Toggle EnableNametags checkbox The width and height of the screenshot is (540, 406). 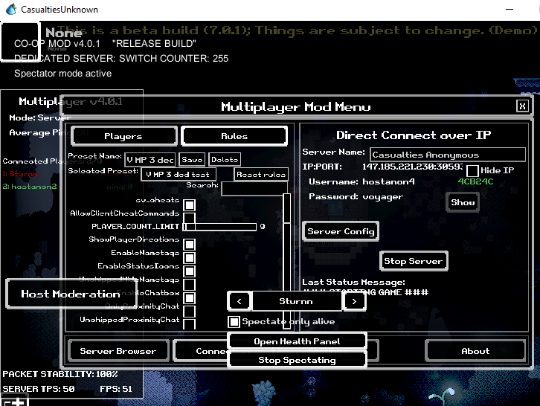pyautogui.click(x=190, y=258)
